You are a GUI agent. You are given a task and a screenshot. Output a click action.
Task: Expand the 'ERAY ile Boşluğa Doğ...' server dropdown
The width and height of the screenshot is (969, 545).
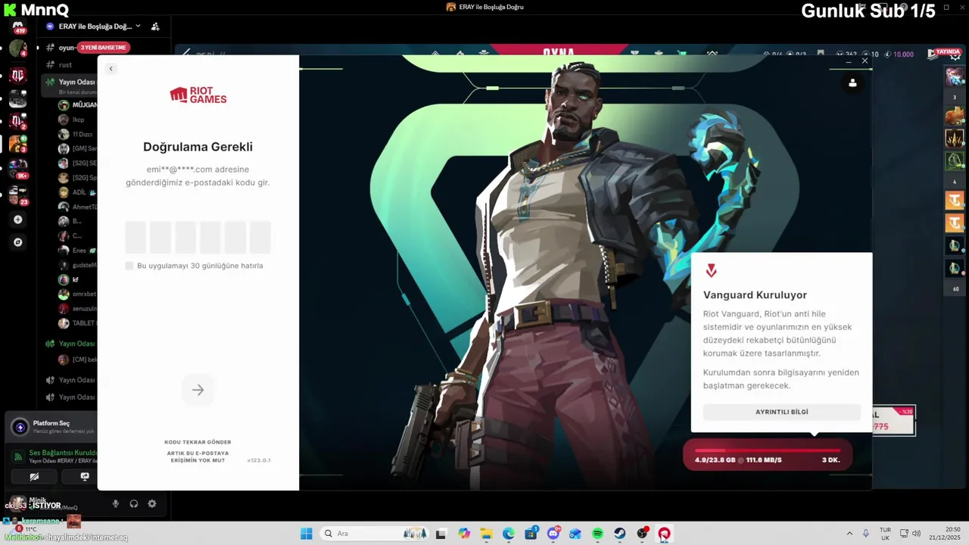click(x=138, y=26)
